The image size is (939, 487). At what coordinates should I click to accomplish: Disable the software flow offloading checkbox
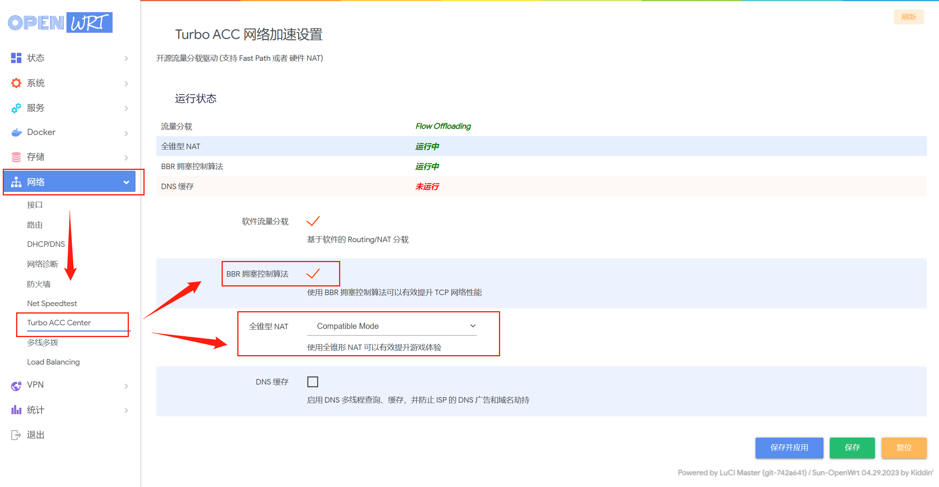point(313,221)
